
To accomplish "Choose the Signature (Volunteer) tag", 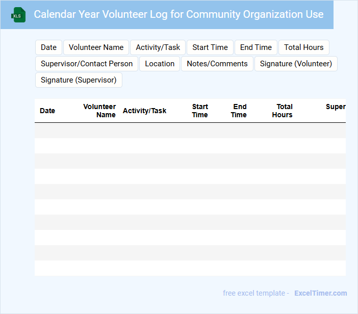I will (x=296, y=64).
